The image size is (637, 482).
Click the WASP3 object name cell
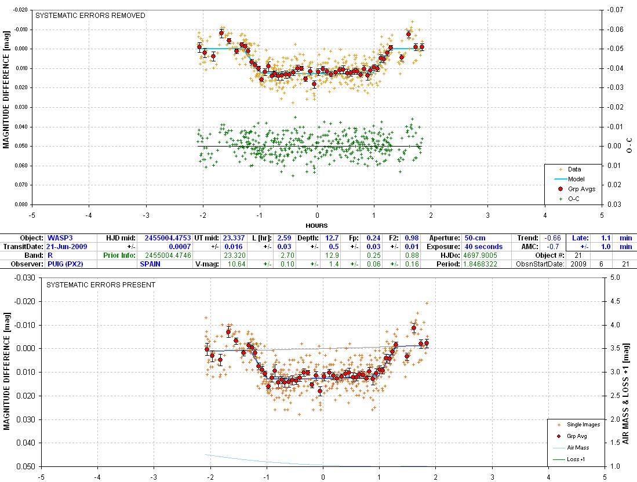pyautogui.click(x=60, y=238)
